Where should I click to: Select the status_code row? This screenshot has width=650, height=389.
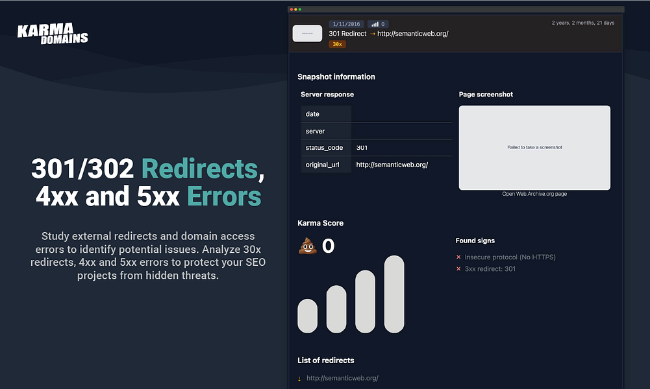pos(377,148)
